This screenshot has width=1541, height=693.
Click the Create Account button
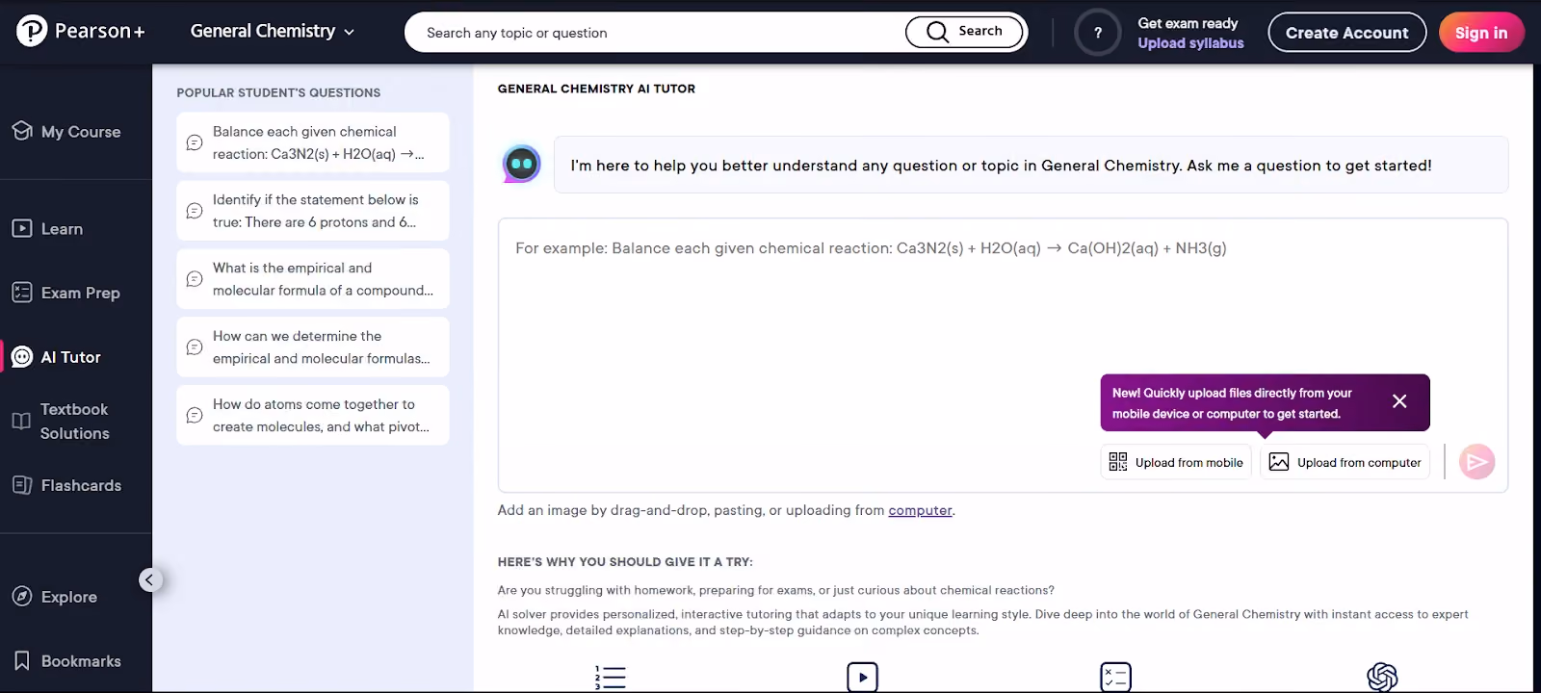[x=1346, y=33]
